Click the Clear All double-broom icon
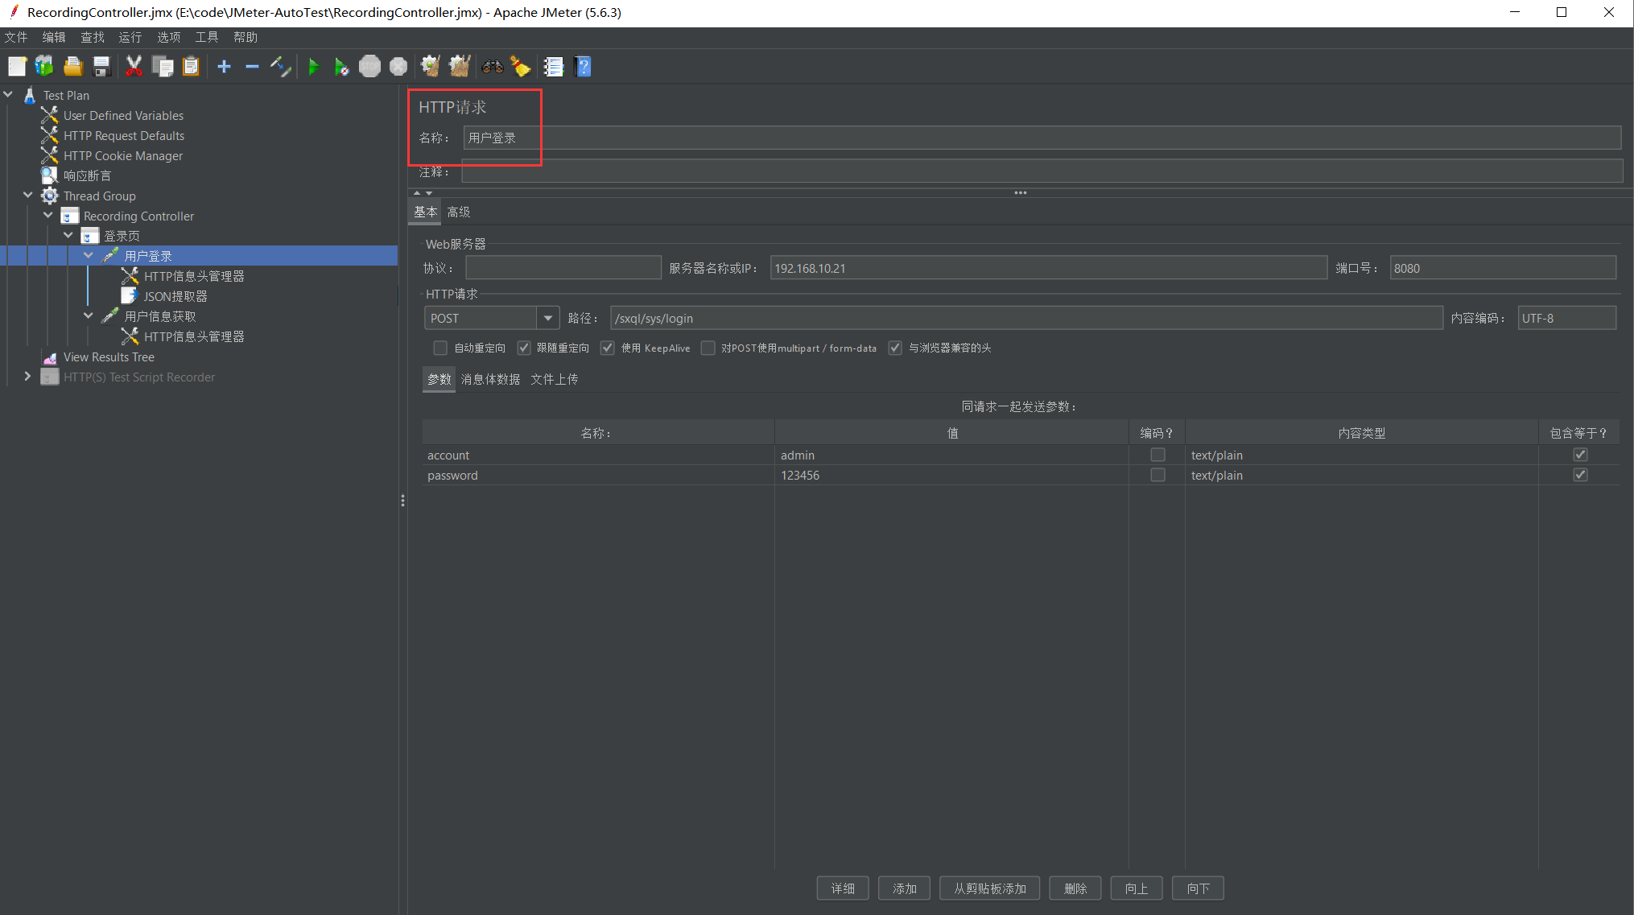Screen dimensions: 1634x915 tap(460, 67)
